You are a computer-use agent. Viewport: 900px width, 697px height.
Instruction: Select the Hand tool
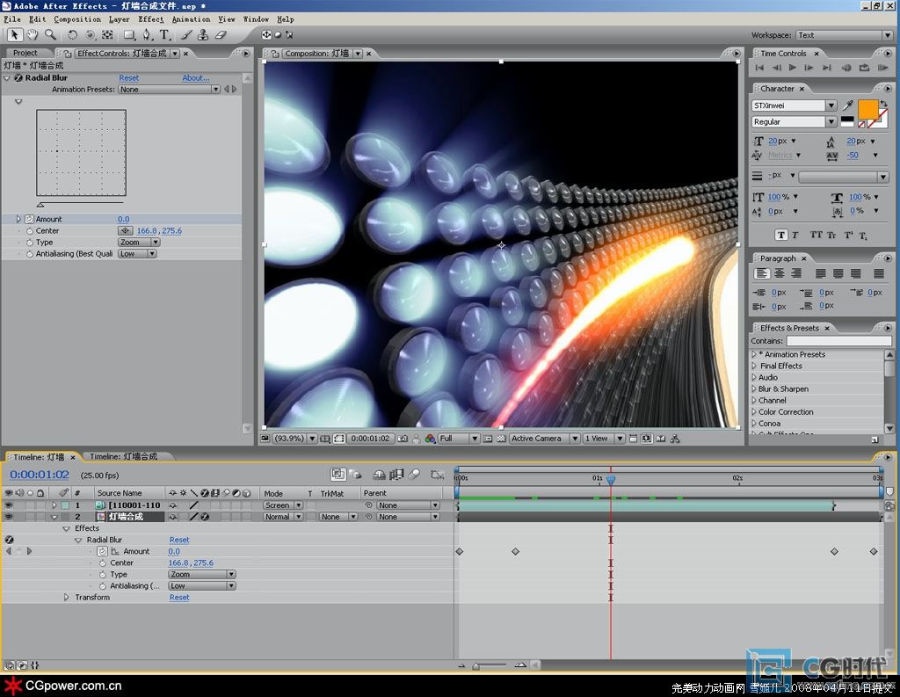coord(33,35)
